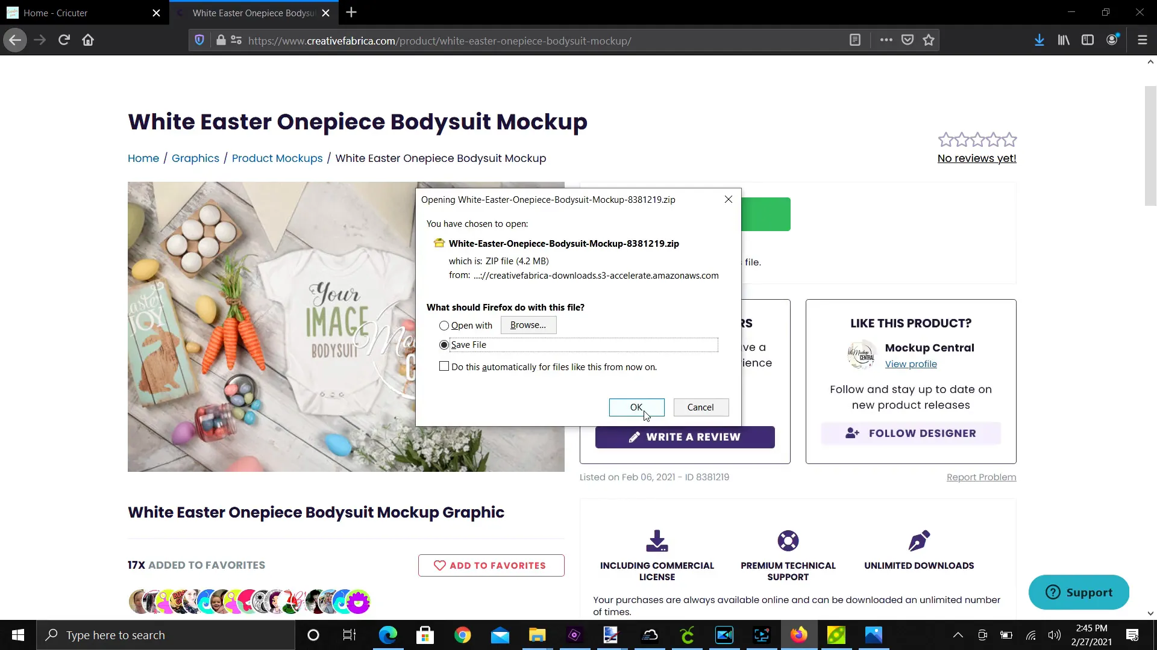
Task: Select the Save File option
Action: (444, 344)
